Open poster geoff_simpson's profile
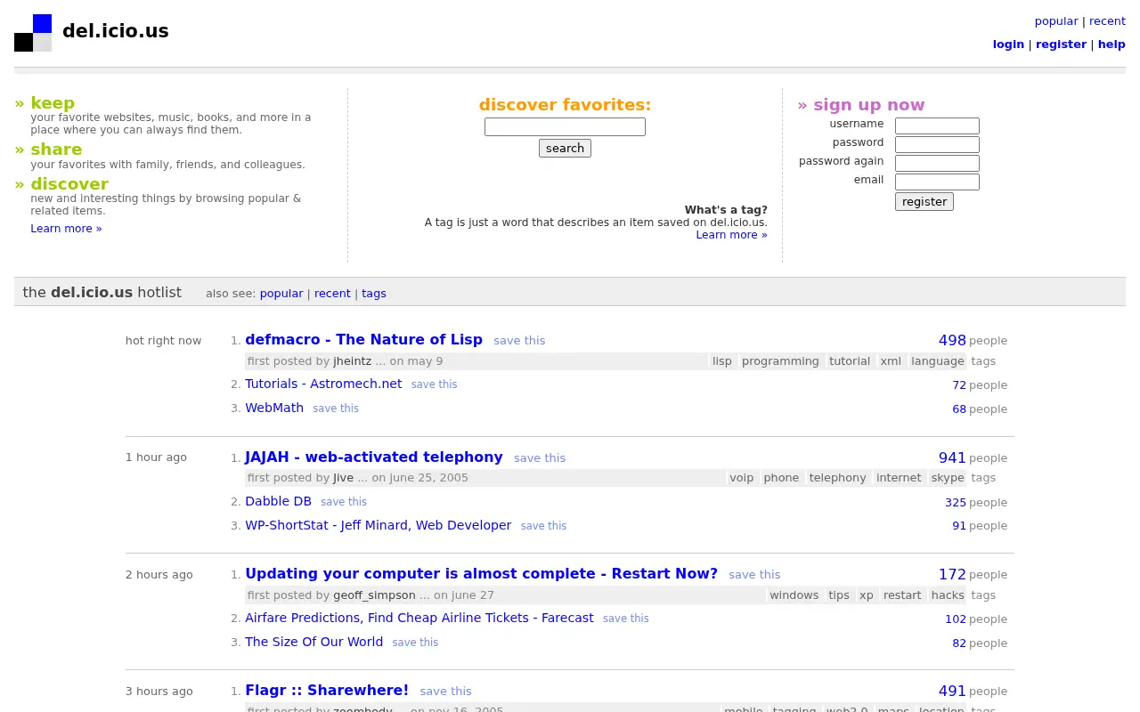Image resolution: width=1140 pixels, height=712 pixels. 374,595
